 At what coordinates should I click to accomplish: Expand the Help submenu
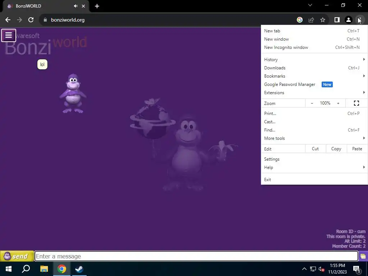tap(314, 167)
